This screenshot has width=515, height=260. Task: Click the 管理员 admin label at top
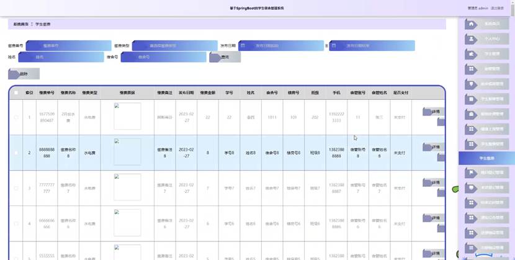click(x=478, y=8)
